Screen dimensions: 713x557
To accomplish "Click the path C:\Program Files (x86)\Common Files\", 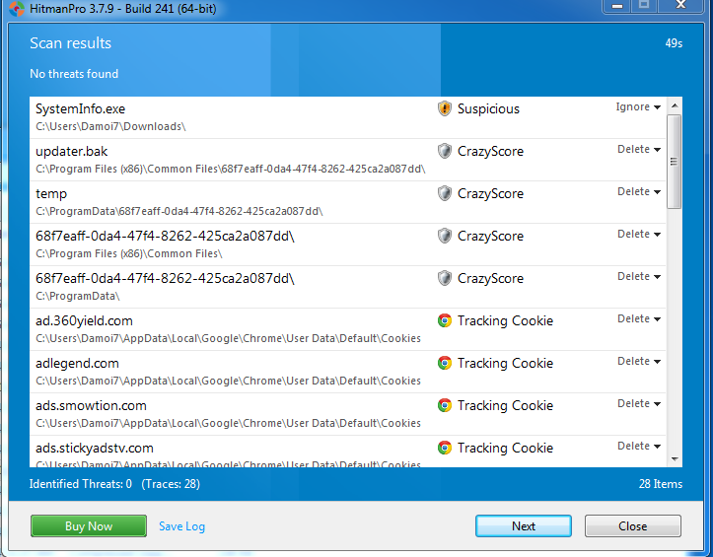I will (x=129, y=253).
